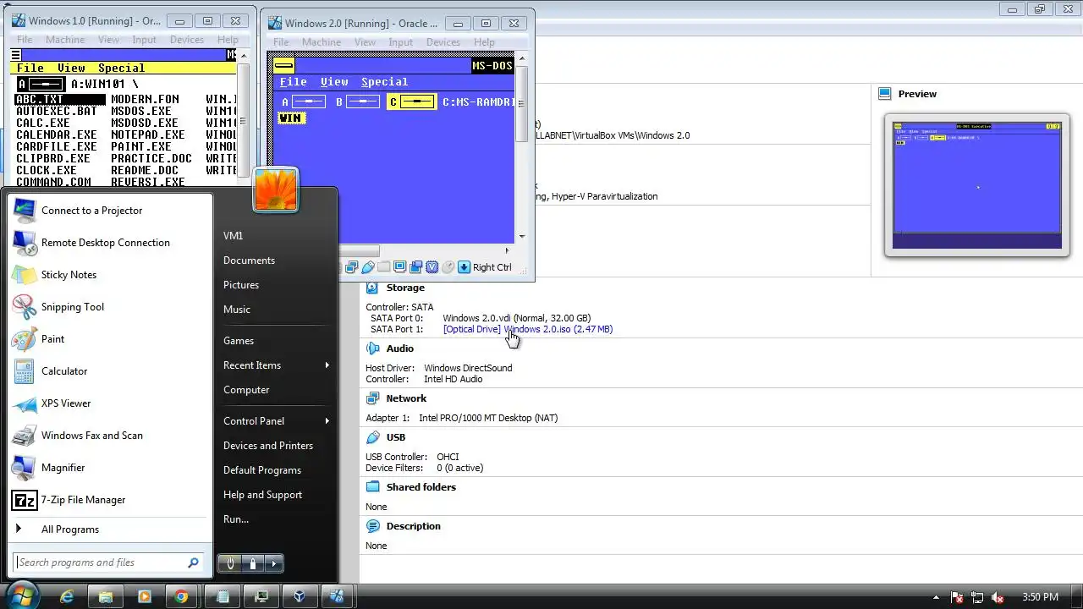
Task: Click Run... in the Start menu
Action: pyautogui.click(x=236, y=519)
